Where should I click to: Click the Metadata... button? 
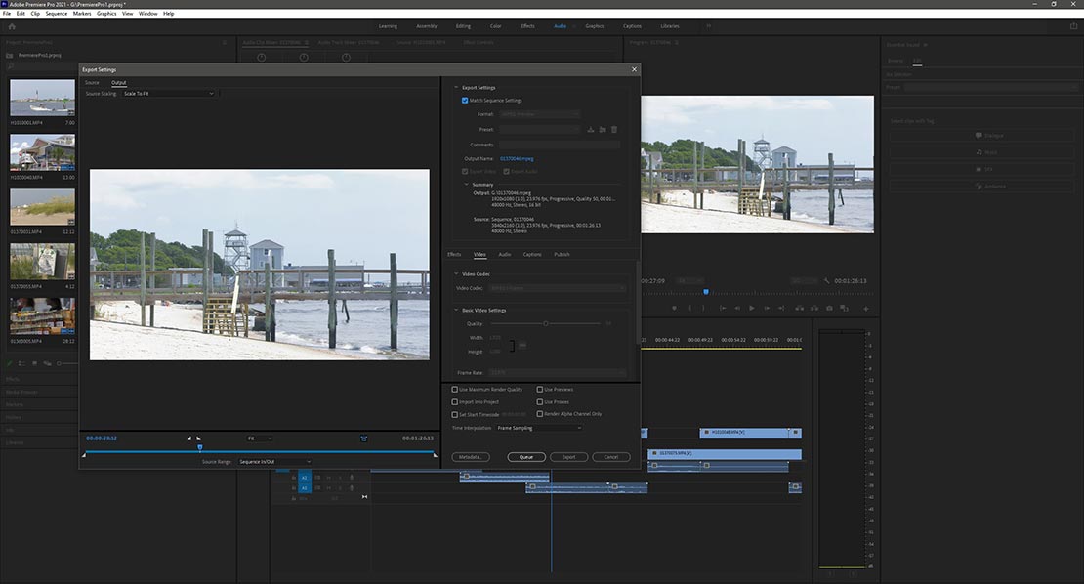click(x=471, y=457)
